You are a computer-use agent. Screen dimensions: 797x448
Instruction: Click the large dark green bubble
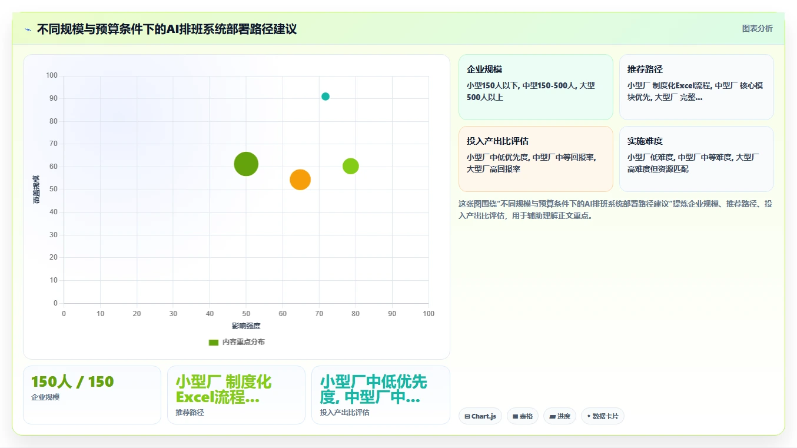246,164
